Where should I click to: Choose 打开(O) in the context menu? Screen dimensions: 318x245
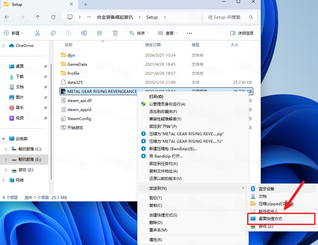click(193, 97)
